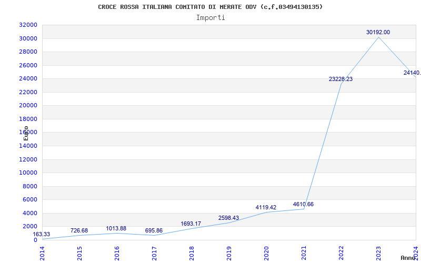The image size is (421, 263).
Task: Select the 163.33 data label
Action: [x=42, y=234]
